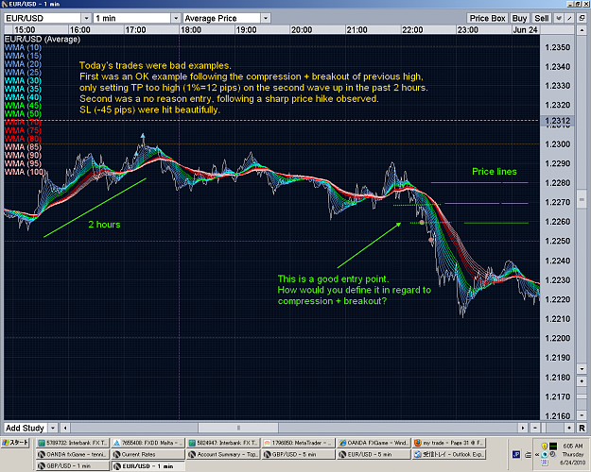This screenshot has height=472, width=591.
Task: Click the Buy button
Action: coord(519,18)
